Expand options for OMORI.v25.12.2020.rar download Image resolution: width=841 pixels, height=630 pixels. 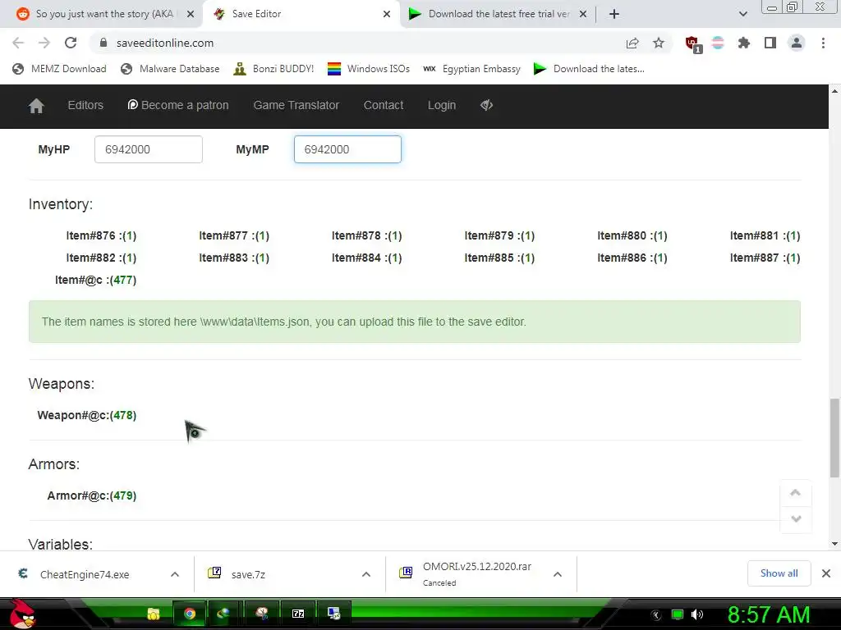(558, 574)
